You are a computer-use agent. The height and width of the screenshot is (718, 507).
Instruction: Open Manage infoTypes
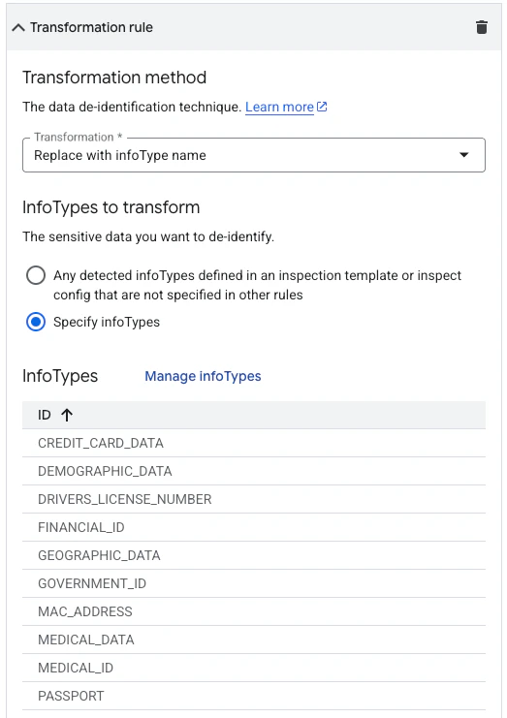(x=203, y=376)
